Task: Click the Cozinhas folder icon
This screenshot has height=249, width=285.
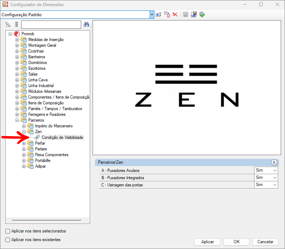Action: (x=24, y=51)
